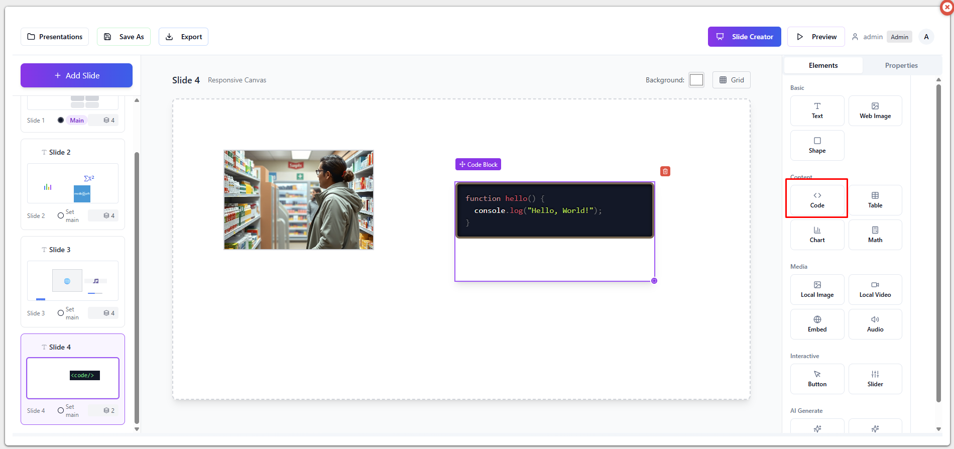The width and height of the screenshot is (954, 449).
Task: Set Slide 4 as main
Action: click(61, 410)
